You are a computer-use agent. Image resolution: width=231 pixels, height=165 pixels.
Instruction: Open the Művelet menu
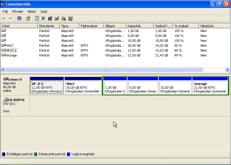(x=18, y=12)
